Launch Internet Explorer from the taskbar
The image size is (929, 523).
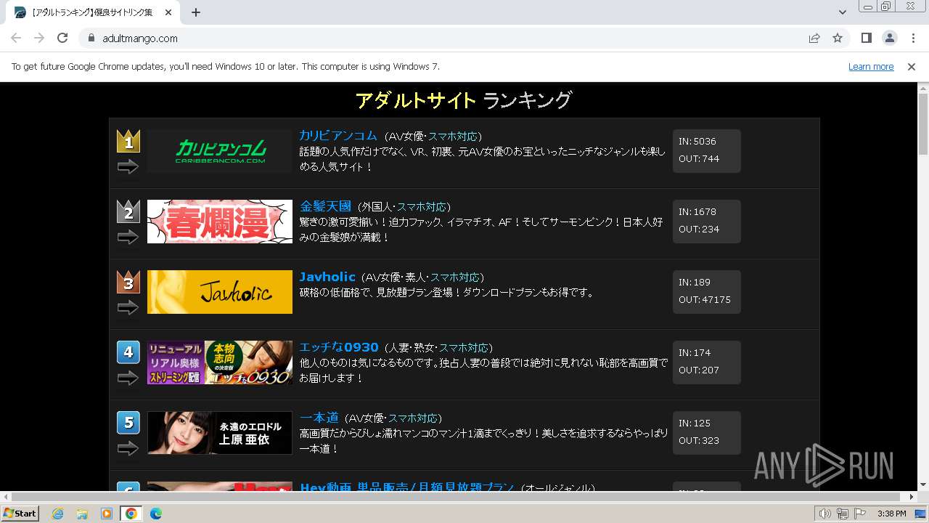[58, 514]
